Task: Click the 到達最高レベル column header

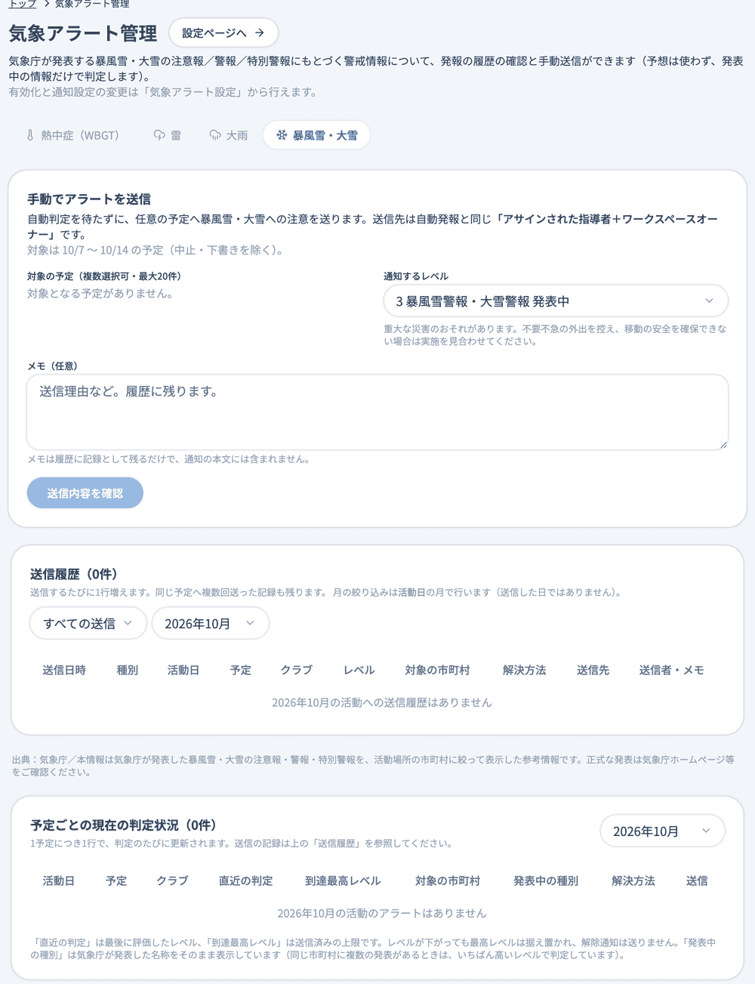Action: click(343, 881)
